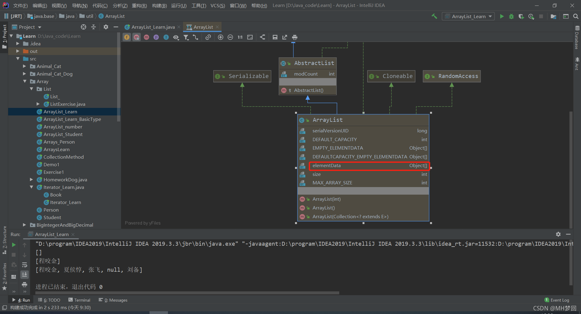The image size is (581, 314).
Task: Open the 0: Messages tool window
Action: (x=113, y=300)
